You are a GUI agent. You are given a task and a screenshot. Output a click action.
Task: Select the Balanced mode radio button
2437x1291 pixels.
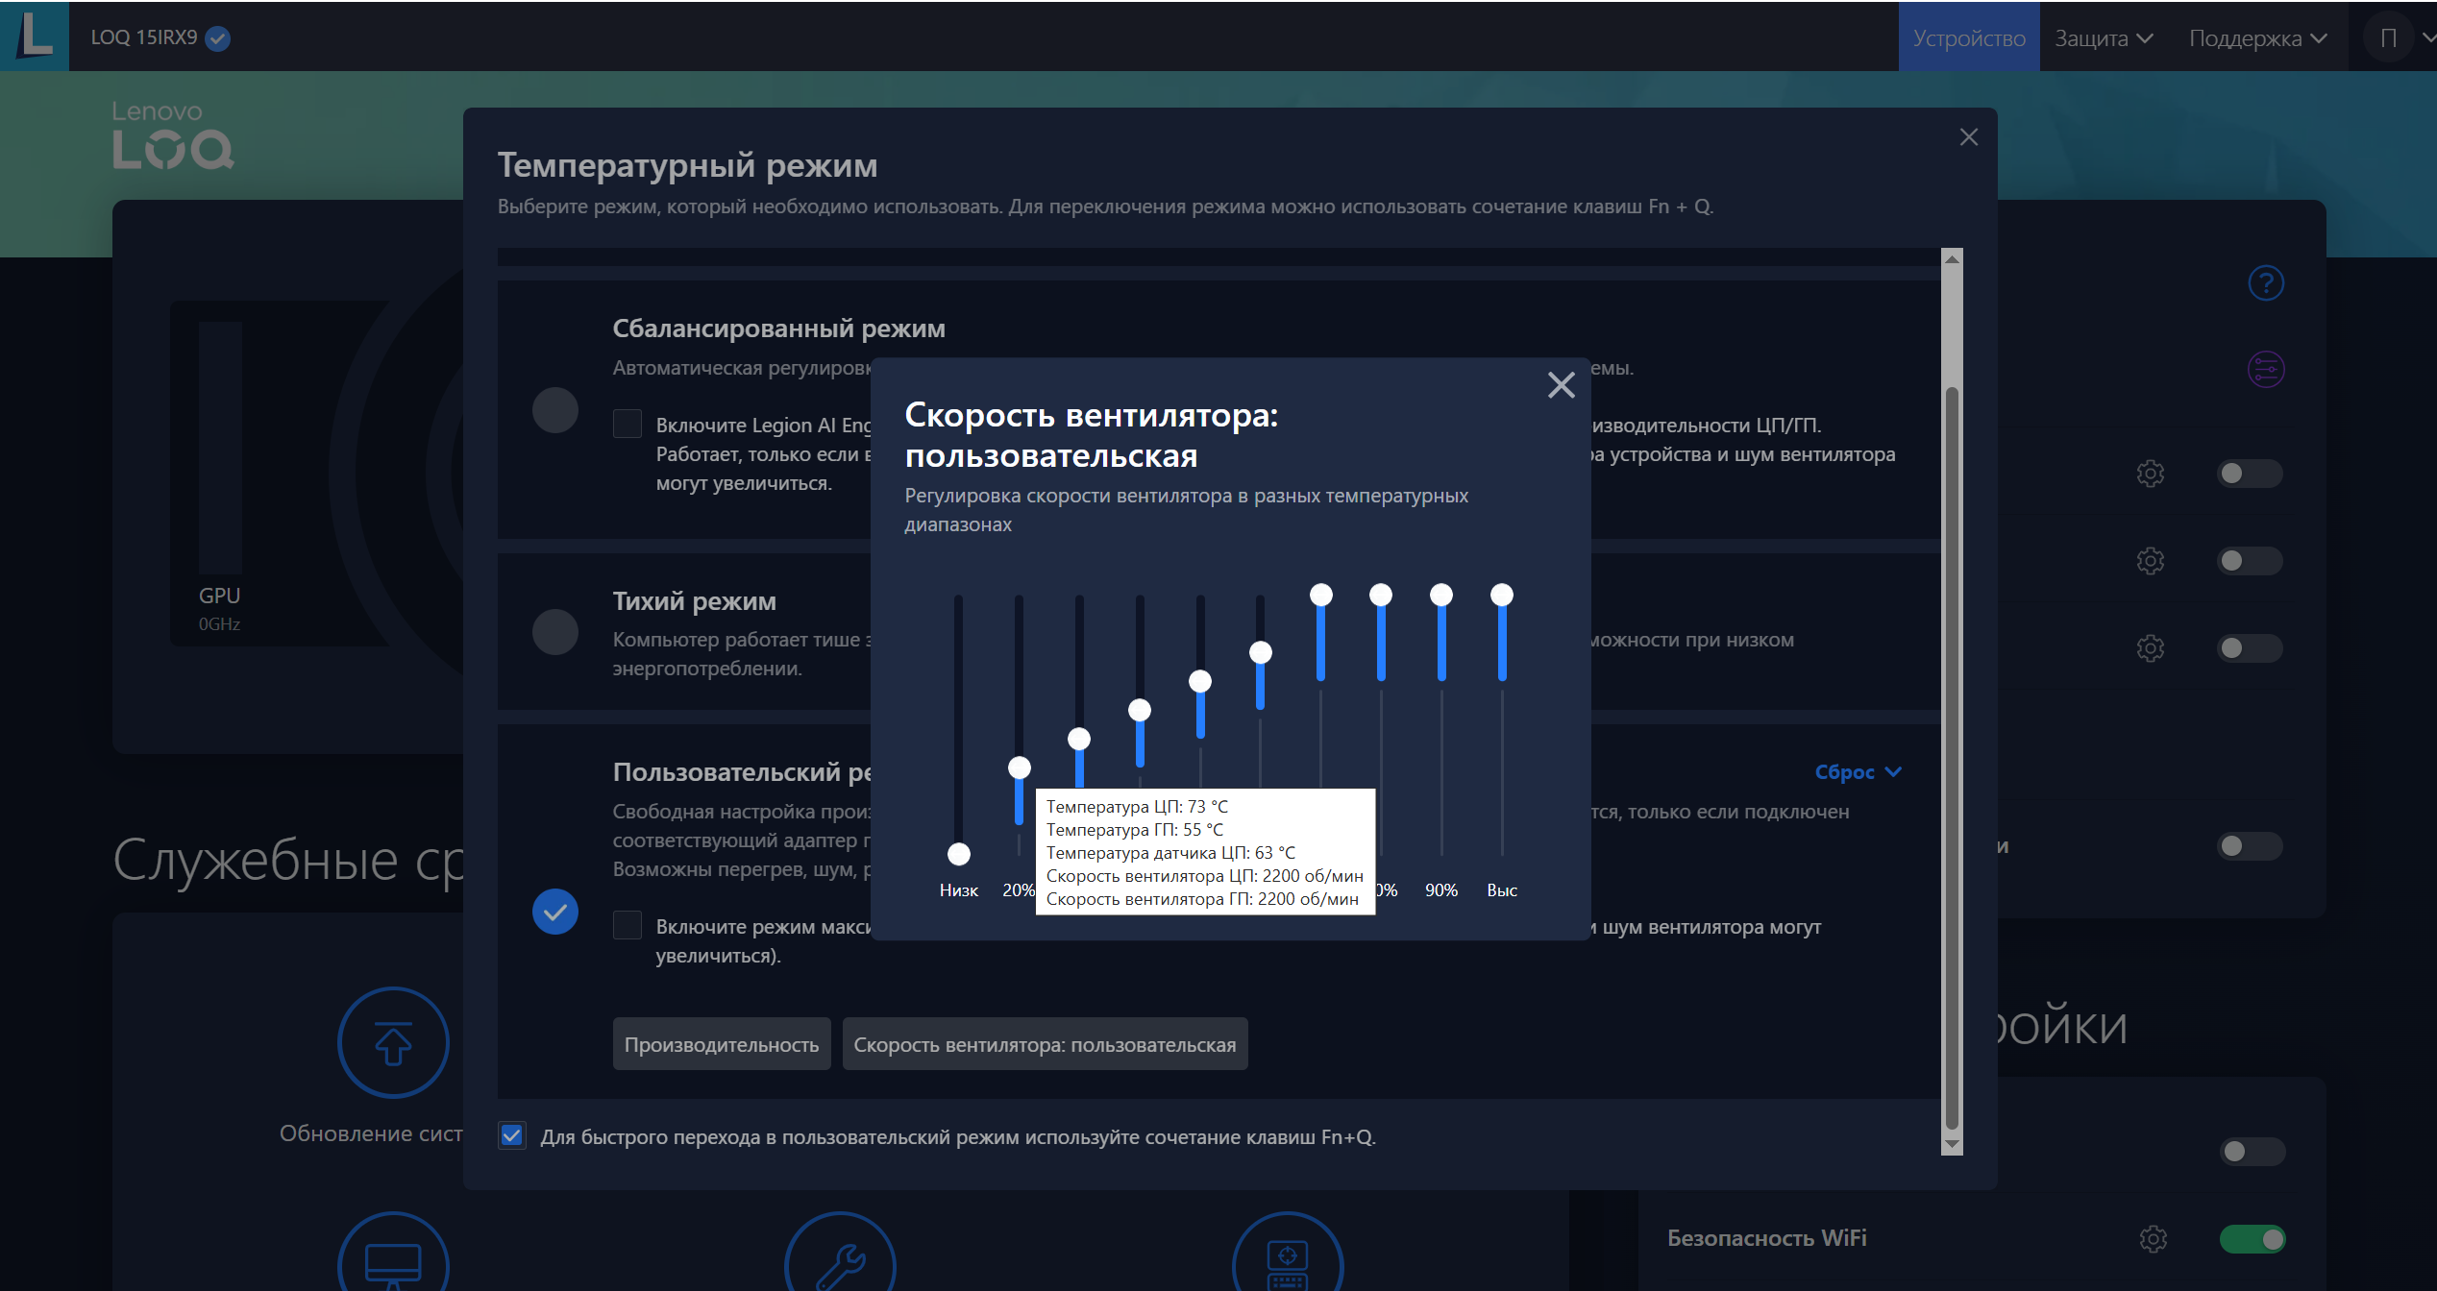coord(554,410)
